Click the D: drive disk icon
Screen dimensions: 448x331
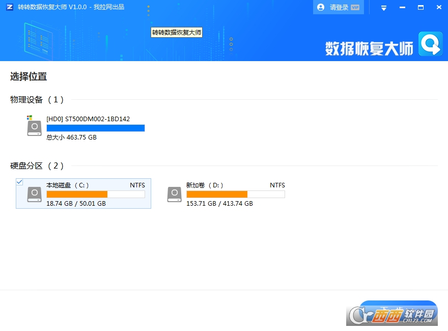click(174, 194)
